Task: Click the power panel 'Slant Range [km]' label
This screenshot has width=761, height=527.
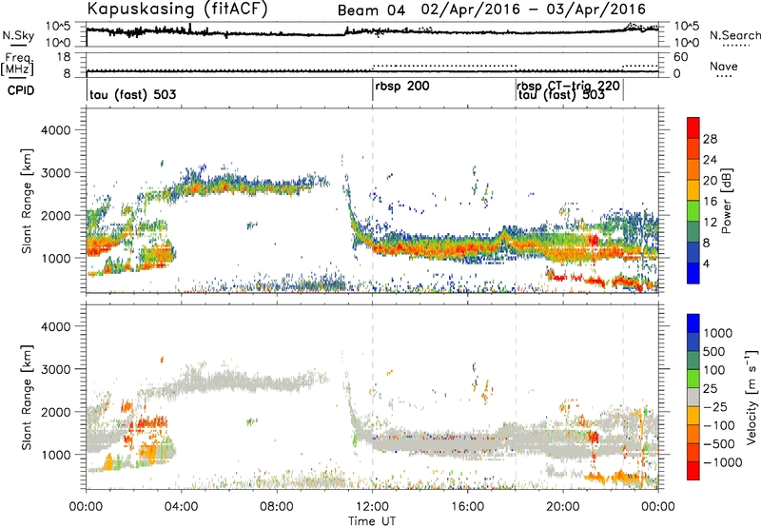Action: pos(27,201)
